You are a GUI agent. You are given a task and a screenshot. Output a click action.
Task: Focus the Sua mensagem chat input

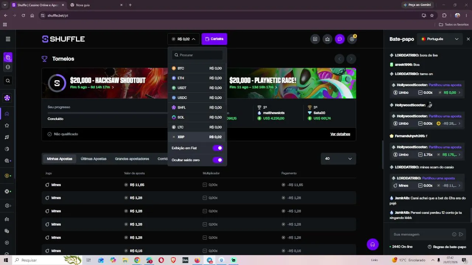421,234
